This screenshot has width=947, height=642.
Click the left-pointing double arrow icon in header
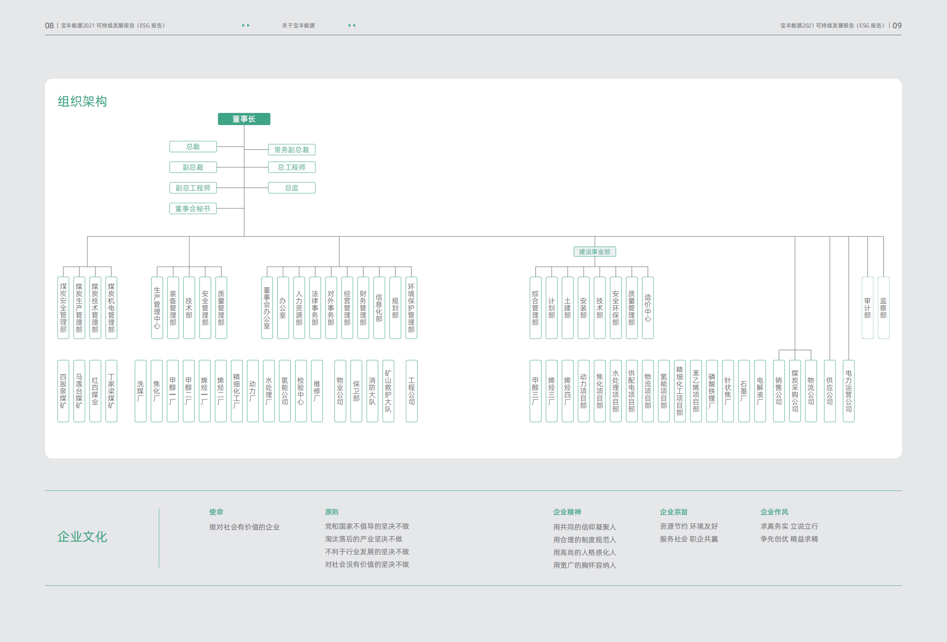[351, 25]
